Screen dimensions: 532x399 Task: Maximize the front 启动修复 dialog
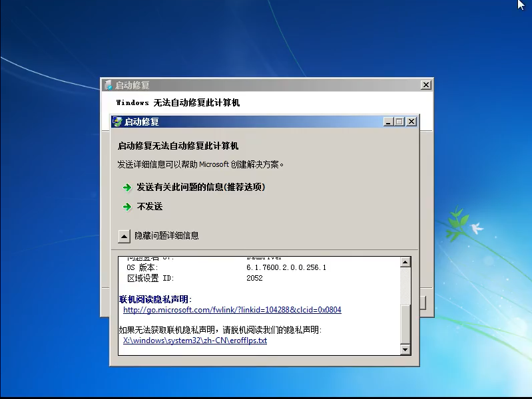pyautogui.click(x=399, y=122)
